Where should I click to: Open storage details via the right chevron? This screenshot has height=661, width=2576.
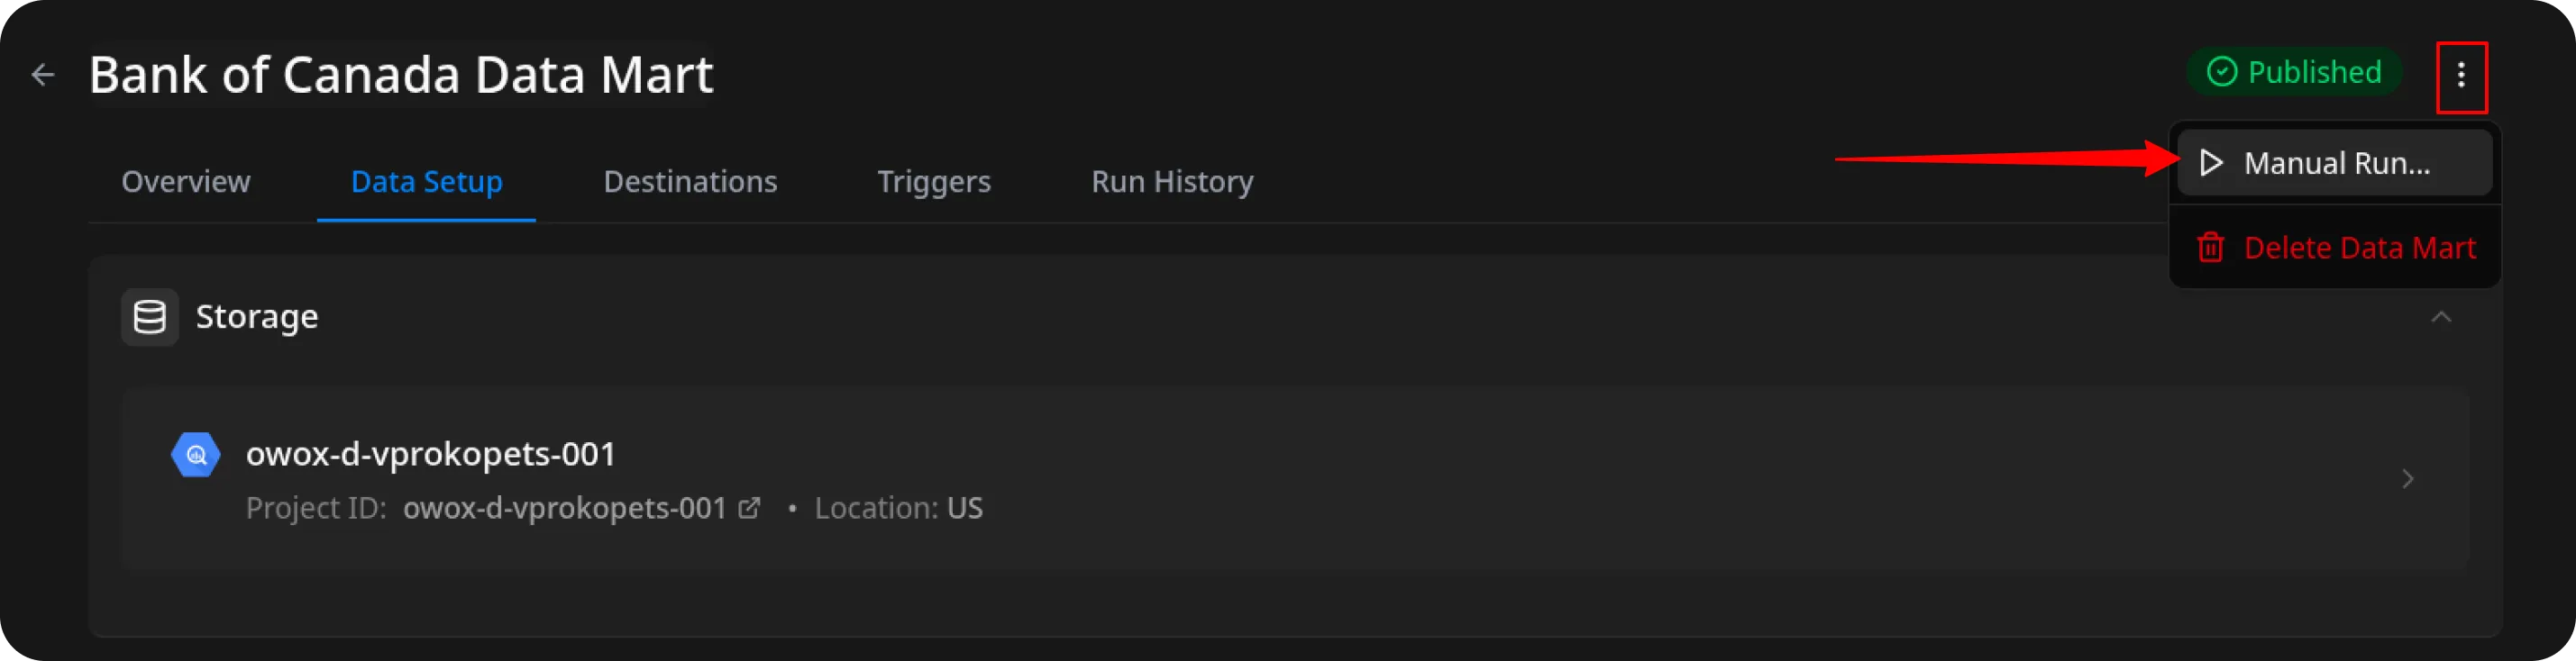2408,479
